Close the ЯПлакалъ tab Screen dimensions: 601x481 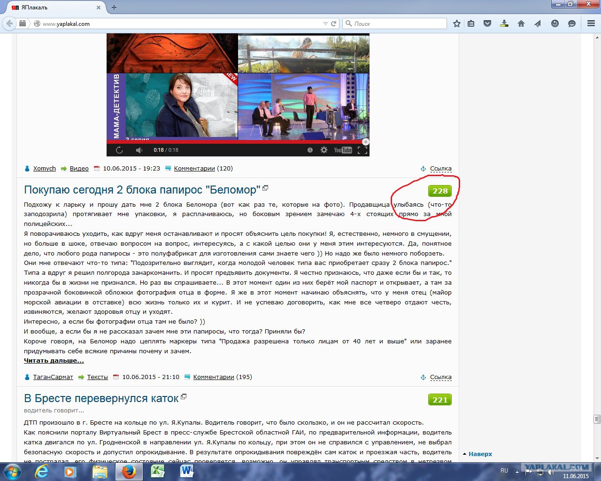[99, 8]
